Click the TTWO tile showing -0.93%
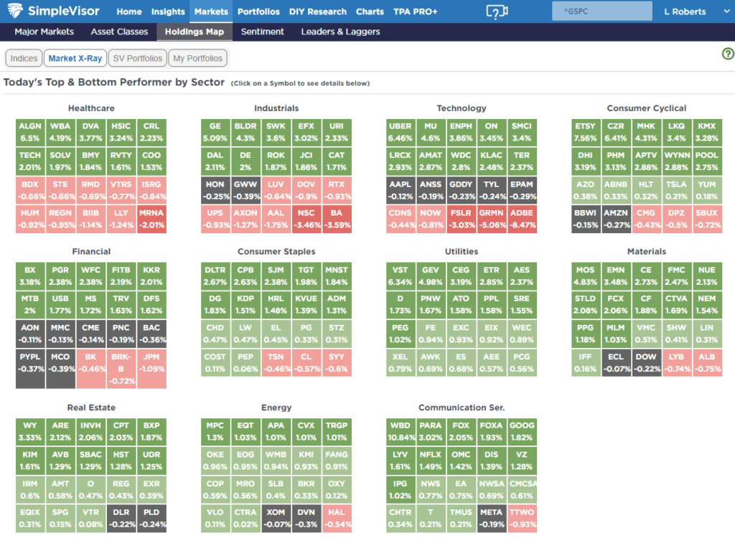735x538 pixels. point(522,519)
